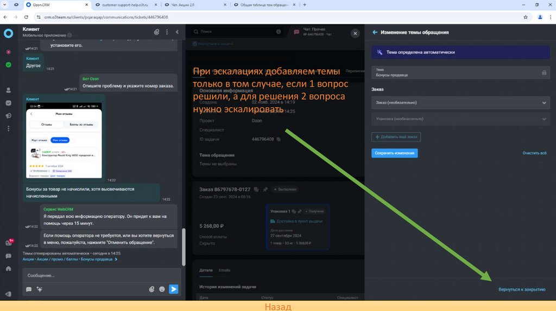Click the browser back arrow
556x311 pixels.
[x=5, y=17]
